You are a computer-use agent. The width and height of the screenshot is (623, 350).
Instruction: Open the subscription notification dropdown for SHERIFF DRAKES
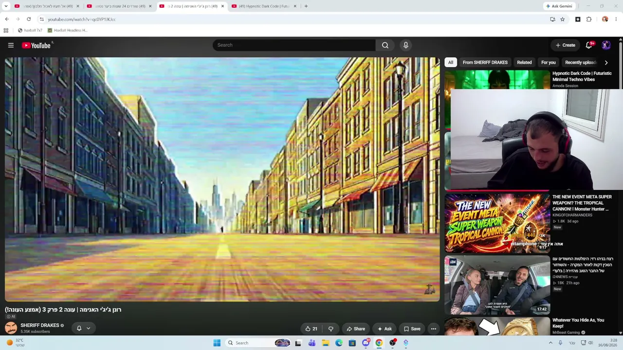click(83, 329)
